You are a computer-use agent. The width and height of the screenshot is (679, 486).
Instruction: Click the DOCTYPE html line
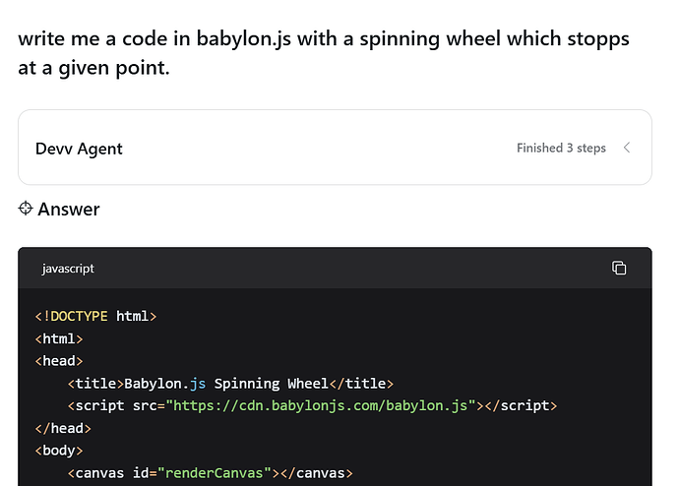[x=95, y=316]
